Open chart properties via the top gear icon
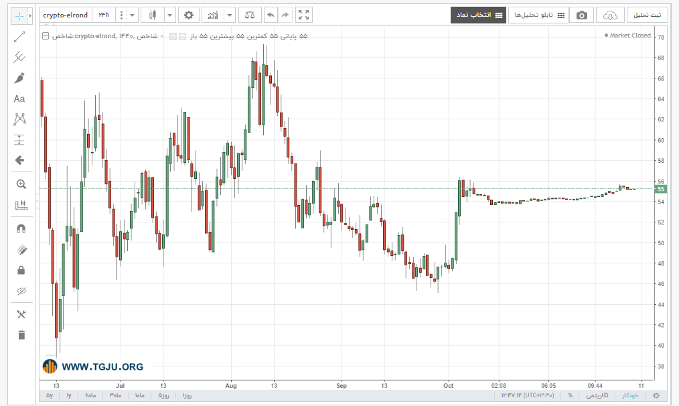The image size is (679, 406). (x=189, y=15)
